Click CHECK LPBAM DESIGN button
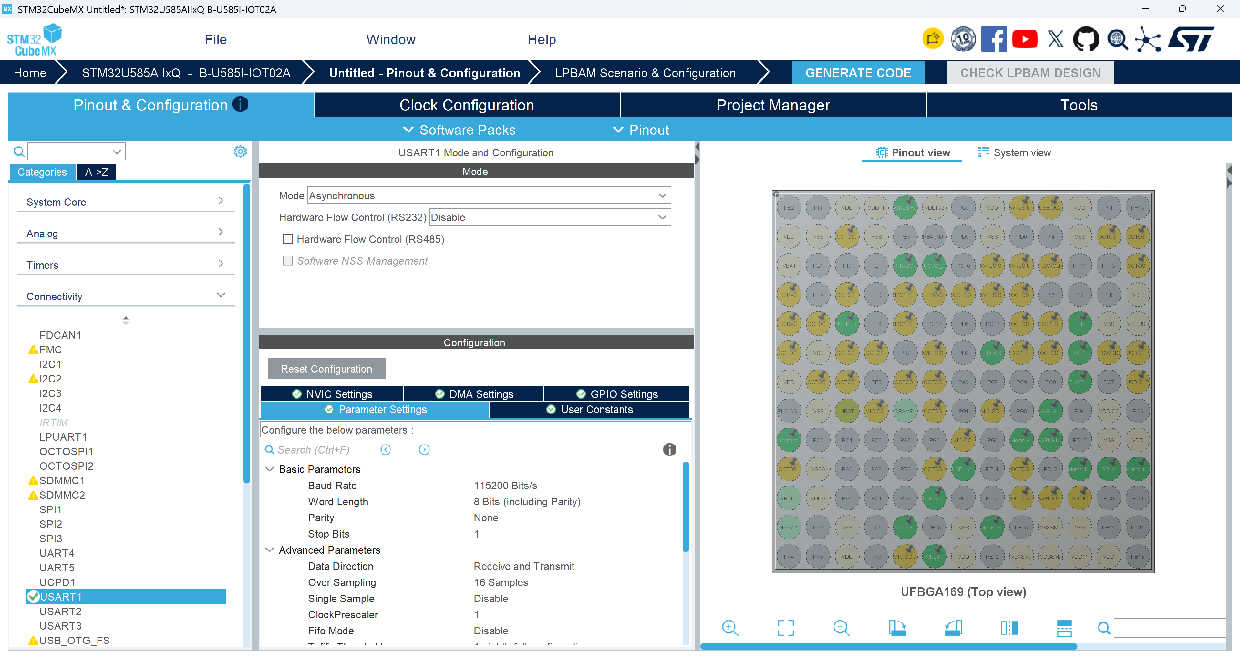This screenshot has width=1240, height=659. coord(1030,73)
